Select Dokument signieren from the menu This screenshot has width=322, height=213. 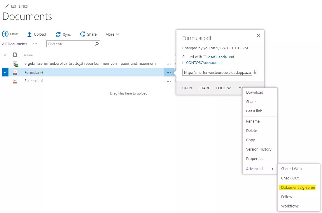(x=297, y=187)
